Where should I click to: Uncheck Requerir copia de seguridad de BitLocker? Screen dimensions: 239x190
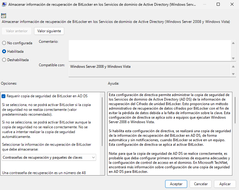(x=4, y=96)
